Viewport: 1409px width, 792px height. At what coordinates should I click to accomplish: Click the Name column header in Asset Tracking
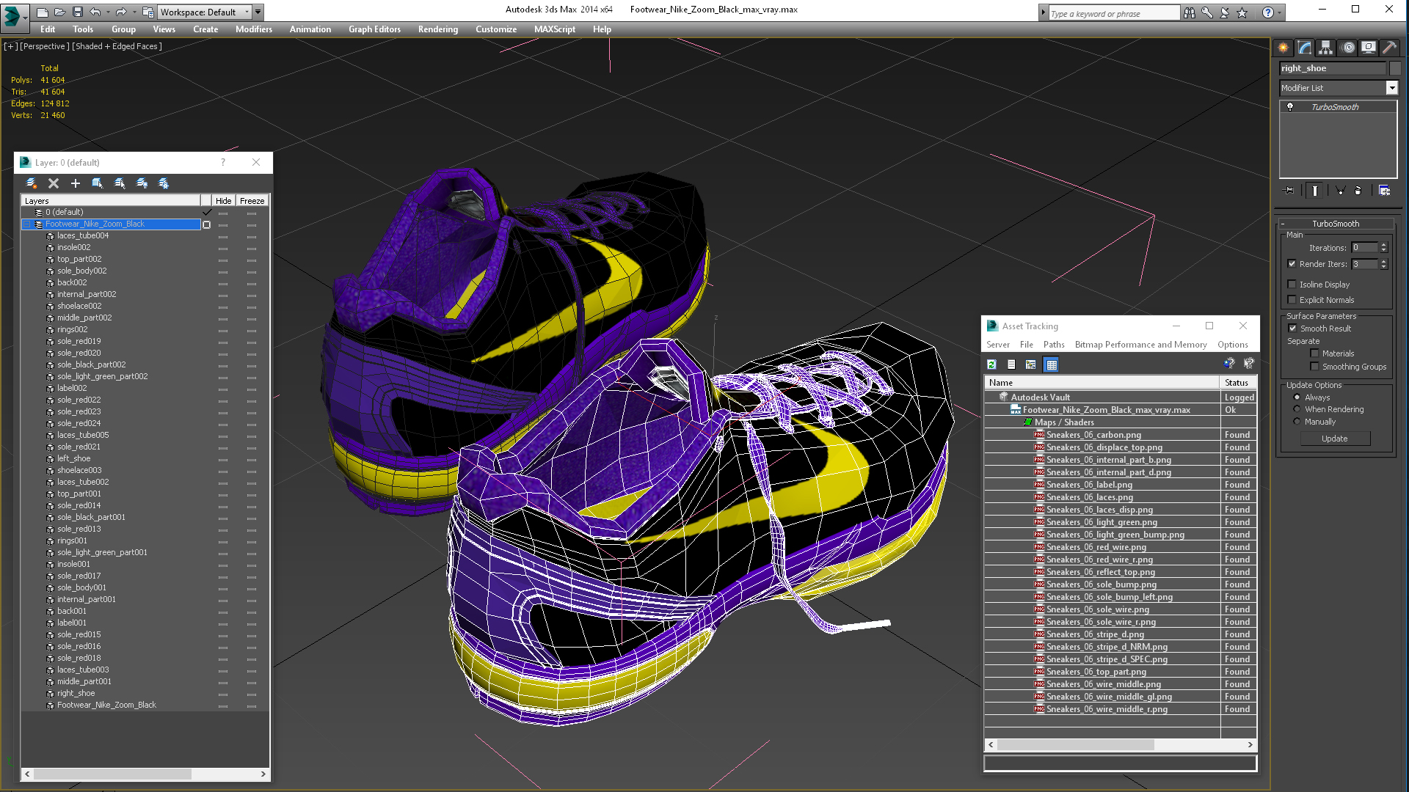[1102, 383]
